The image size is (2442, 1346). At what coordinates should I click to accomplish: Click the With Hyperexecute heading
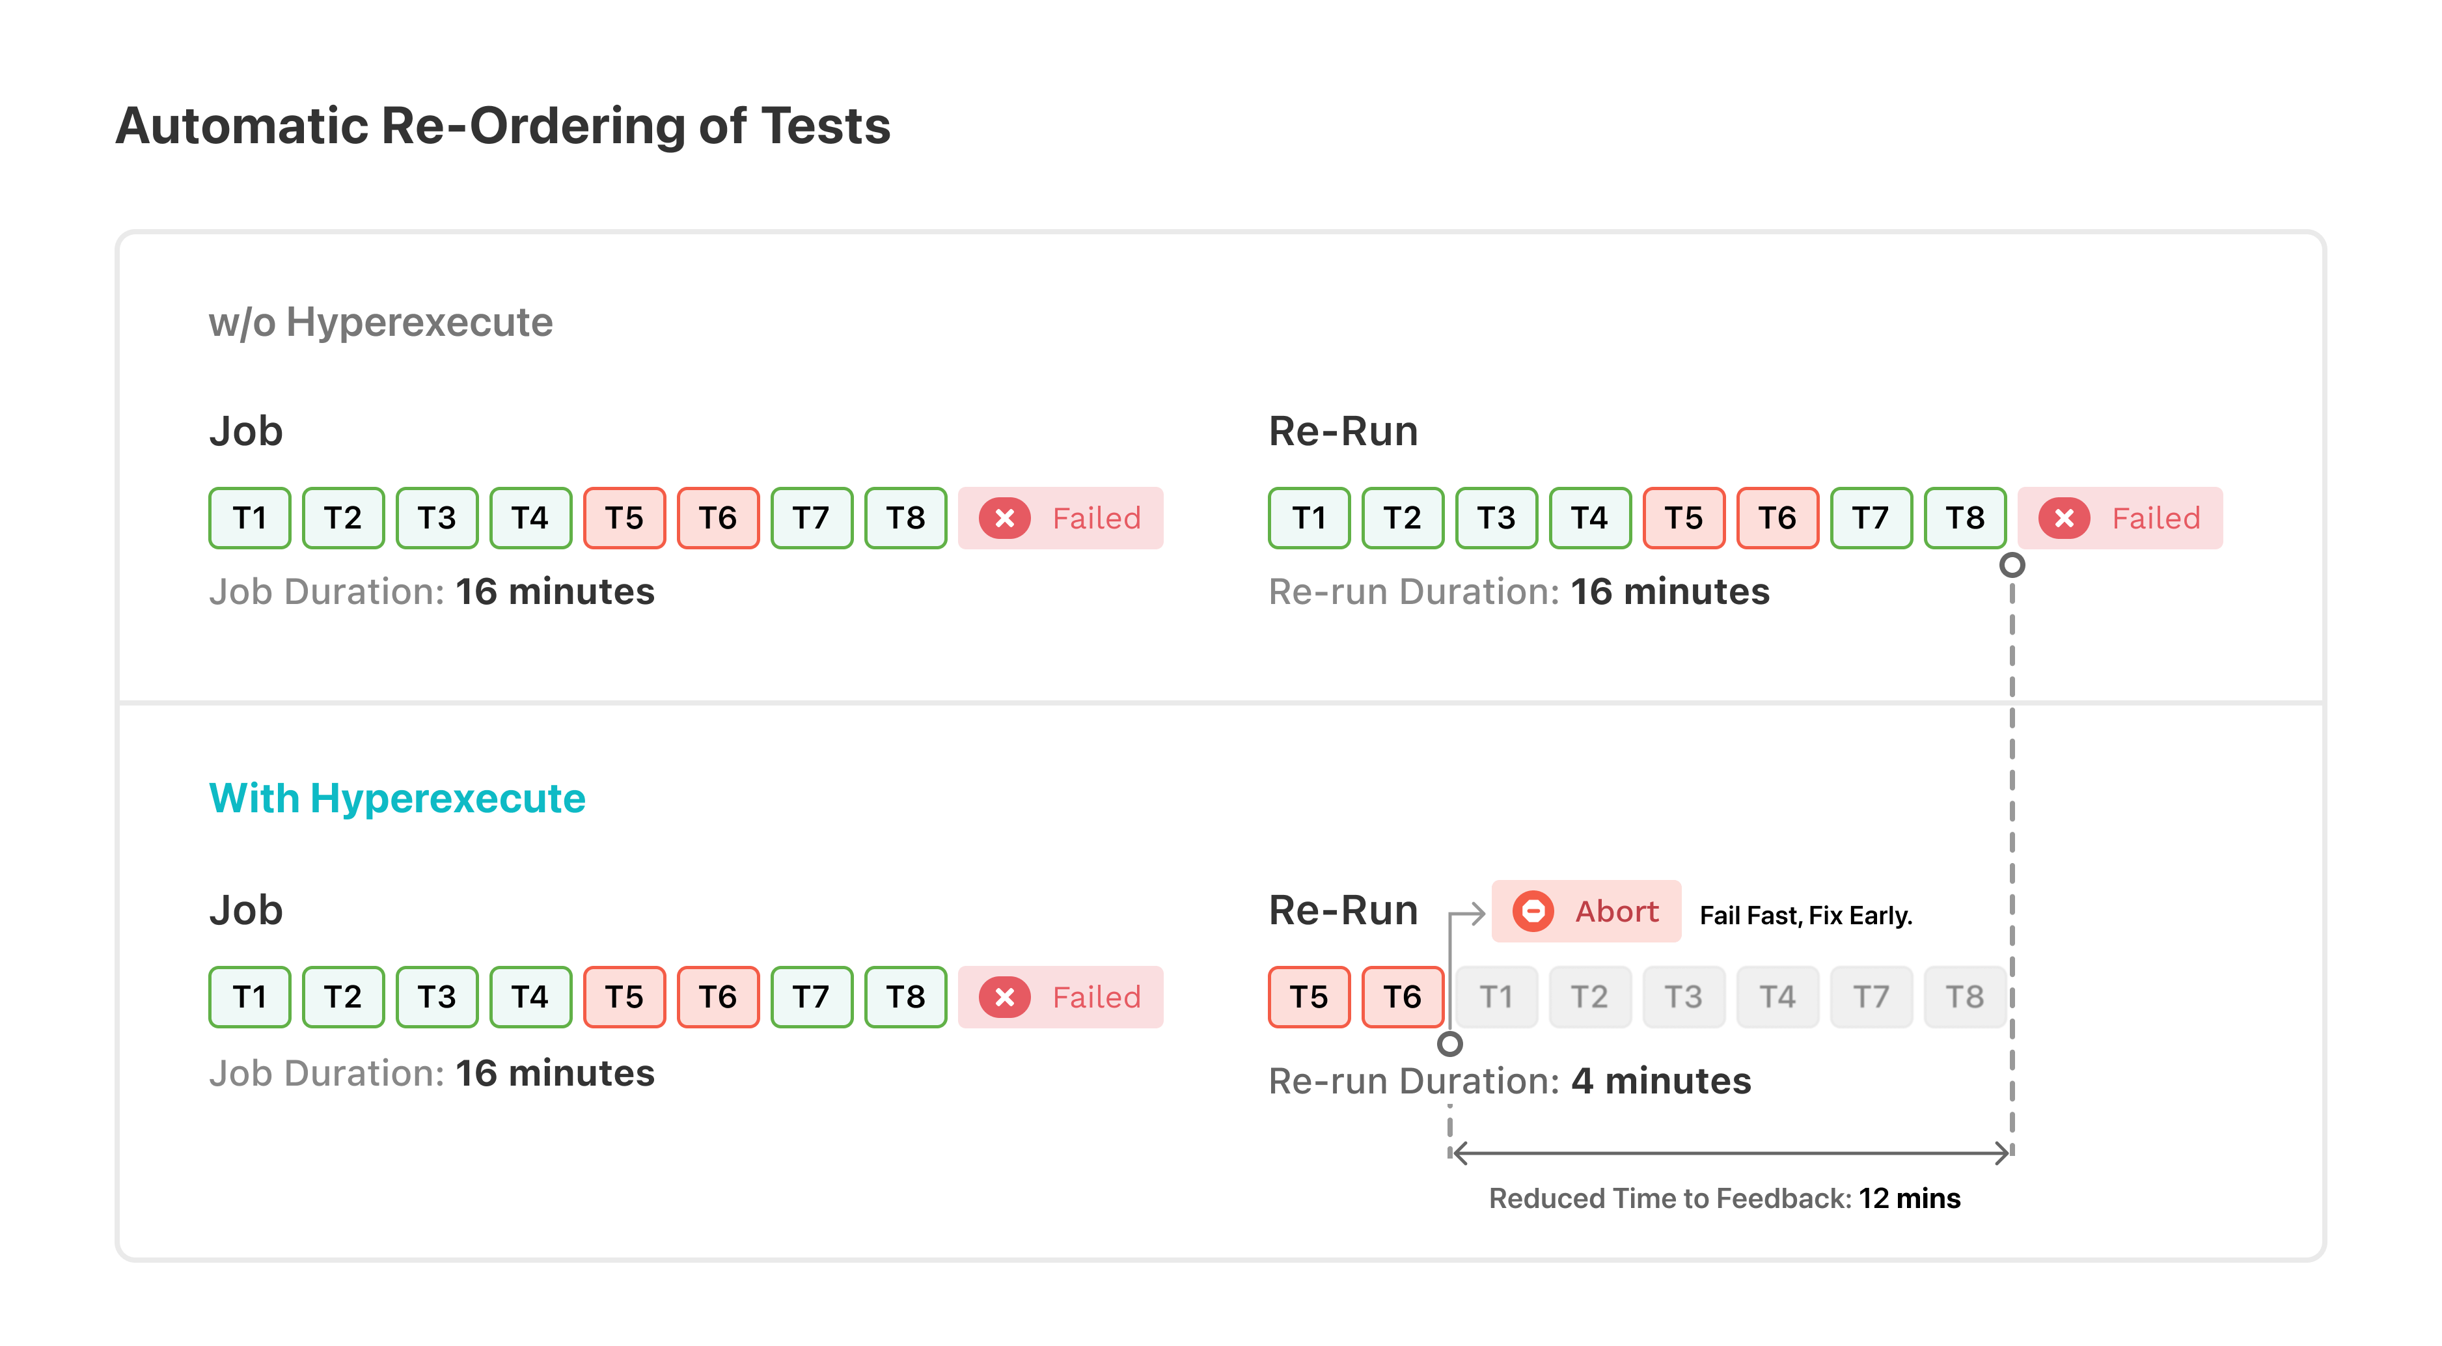[397, 798]
